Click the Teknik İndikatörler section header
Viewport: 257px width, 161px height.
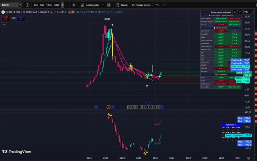[221, 28]
